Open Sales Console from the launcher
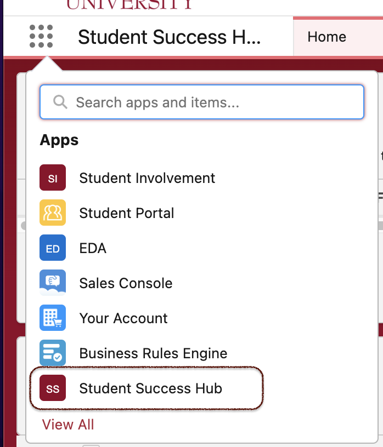Viewport: 383px width, 447px height. click(126, 283)
